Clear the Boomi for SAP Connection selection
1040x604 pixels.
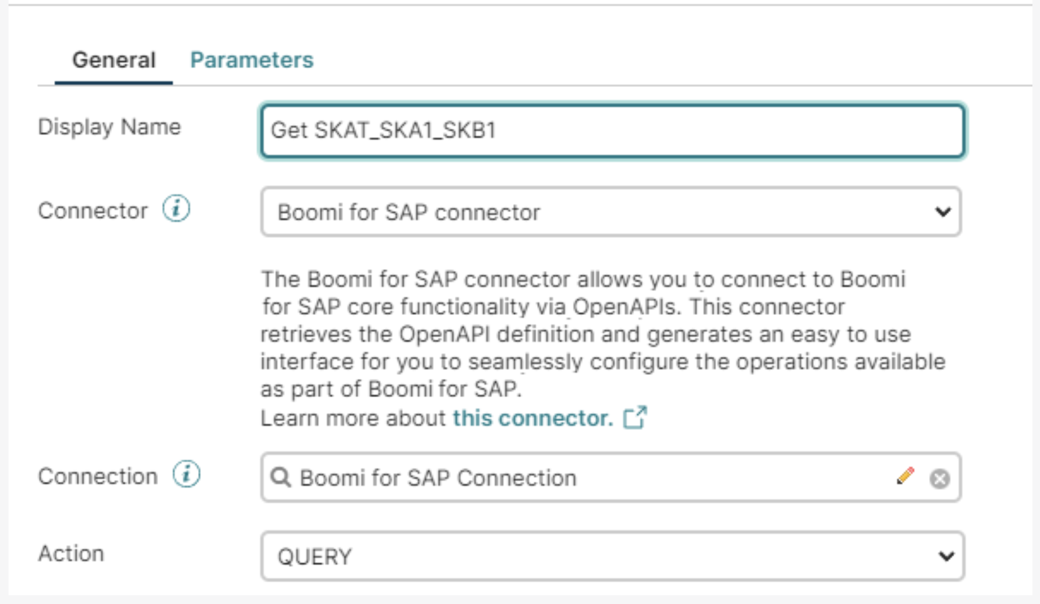pyautogui.click(x=940, y=478)
